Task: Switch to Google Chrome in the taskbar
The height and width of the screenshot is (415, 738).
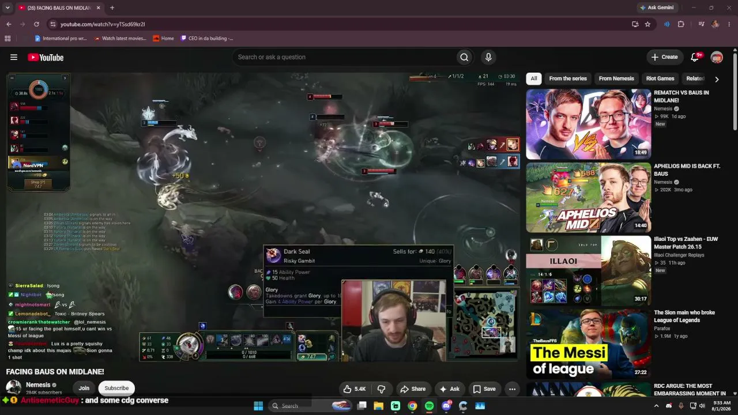Action: tap(412, 406)
